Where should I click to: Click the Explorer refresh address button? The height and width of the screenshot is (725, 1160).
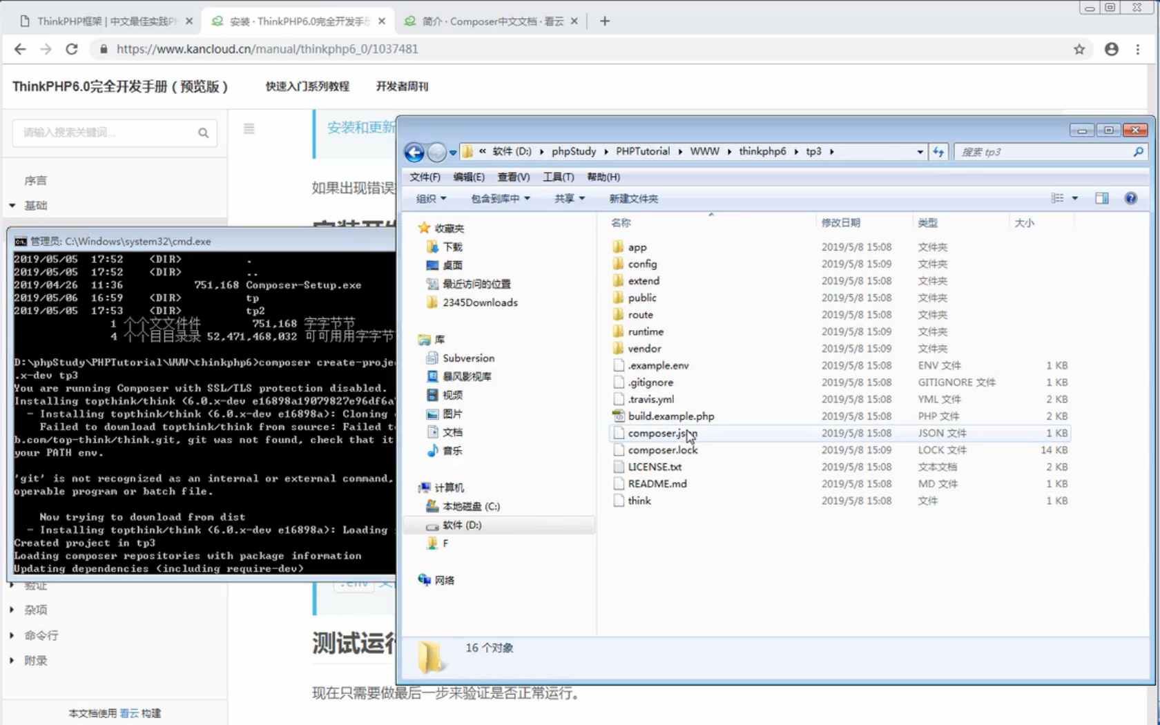point(938,152)
